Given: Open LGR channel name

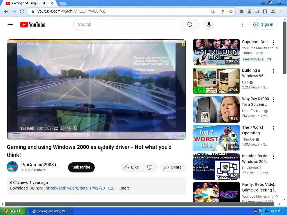Looking at the screenshot, I should pos(245,82).
